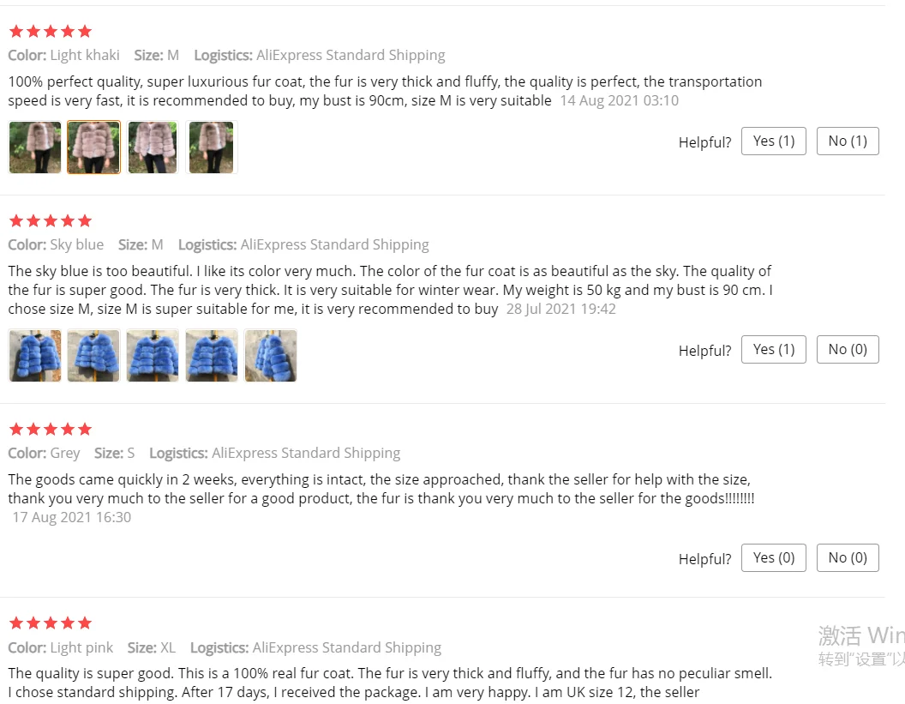This screenshot has width=905, height=704.
Task: Open second sky blue coat photo
Action: pyautogui.click(x=93, y=356)
